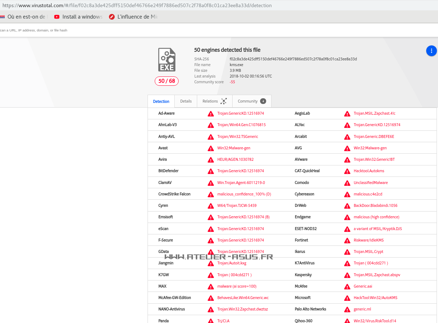Click the W64/Trojan.TJCW-5459 result
Screen dimensions: 438x323
[237, 205]
